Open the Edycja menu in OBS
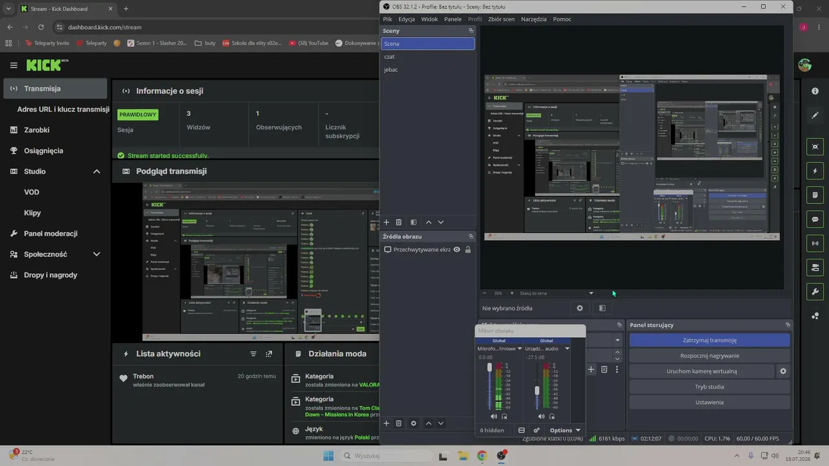This screenshot has width=829, height=466. 407,19
